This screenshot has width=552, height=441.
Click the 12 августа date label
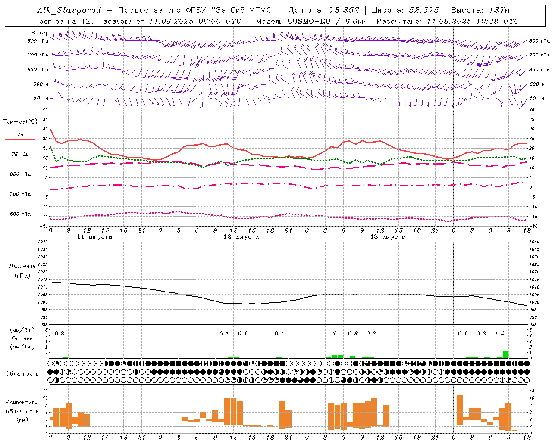point(241,237)
